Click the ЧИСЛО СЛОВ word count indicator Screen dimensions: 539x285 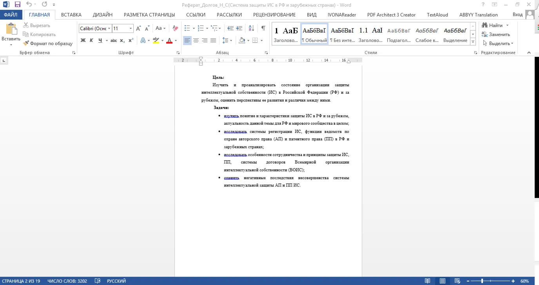click(67, 281)
